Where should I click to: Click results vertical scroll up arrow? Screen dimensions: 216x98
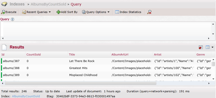(x=213, y=59)
